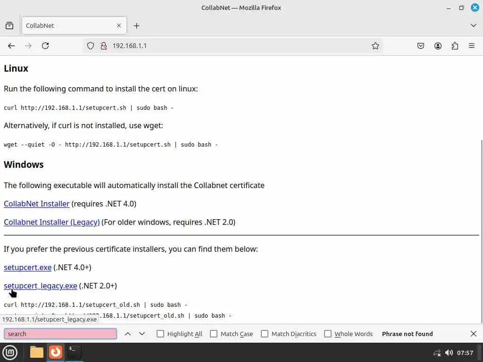
Task: Click the Firefox taskbar icon
Action: (x=56, y=352)
